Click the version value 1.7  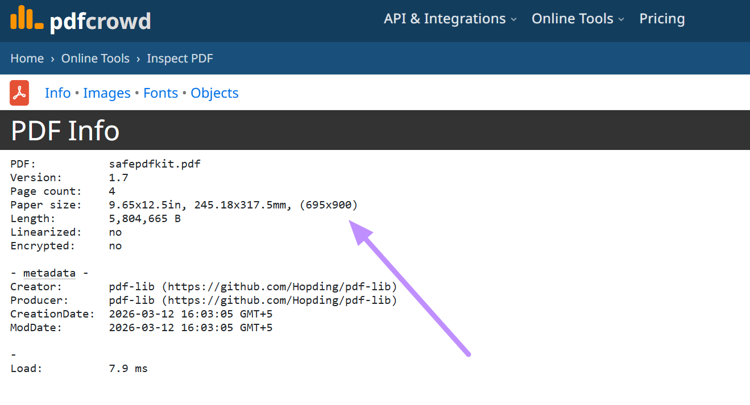click(119, 178)
